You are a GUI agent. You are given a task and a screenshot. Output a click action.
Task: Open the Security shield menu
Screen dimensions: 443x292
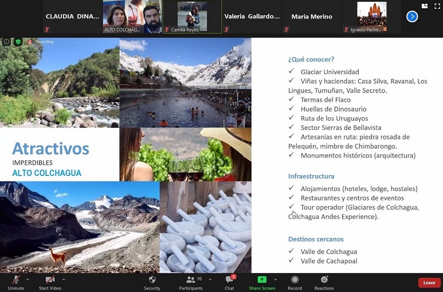tap(152, 282)
